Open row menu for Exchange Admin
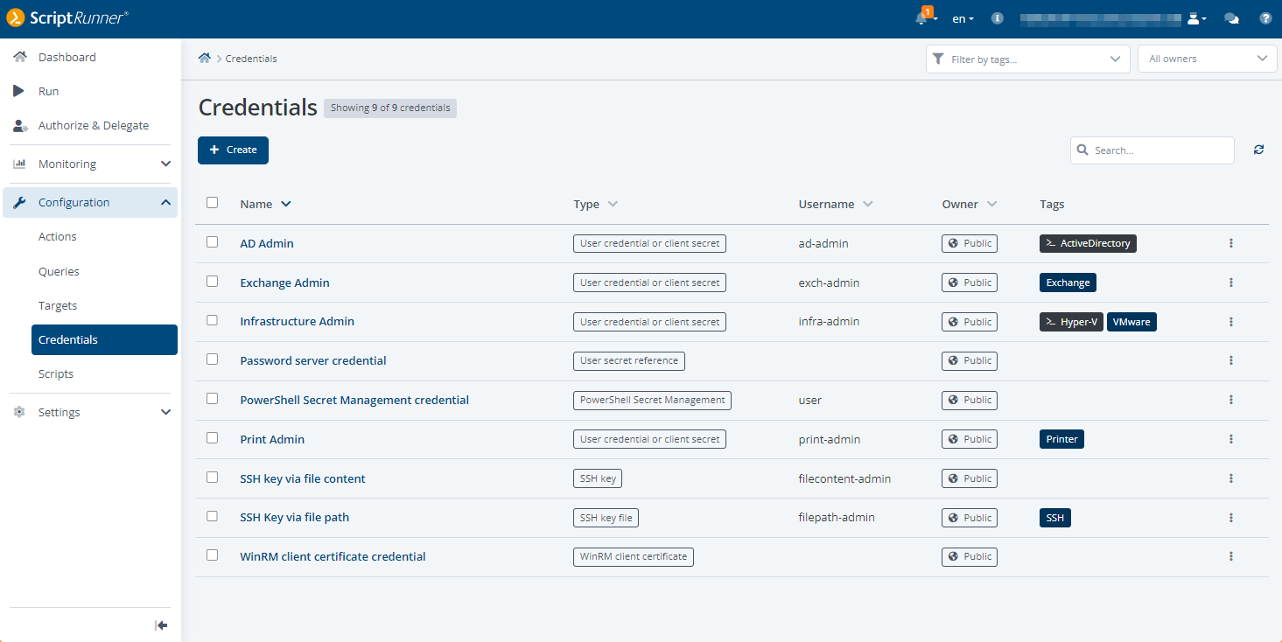 pyautogui.click(x=1230, y=283)
